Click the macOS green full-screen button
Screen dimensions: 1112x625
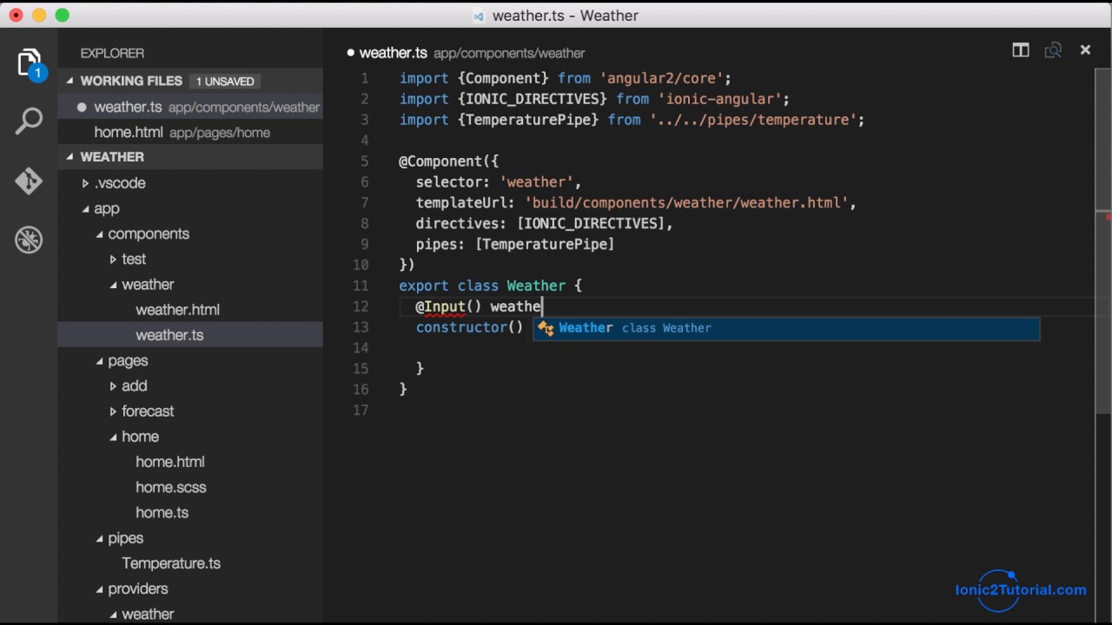pyautogui.click(x=62, y=16)
